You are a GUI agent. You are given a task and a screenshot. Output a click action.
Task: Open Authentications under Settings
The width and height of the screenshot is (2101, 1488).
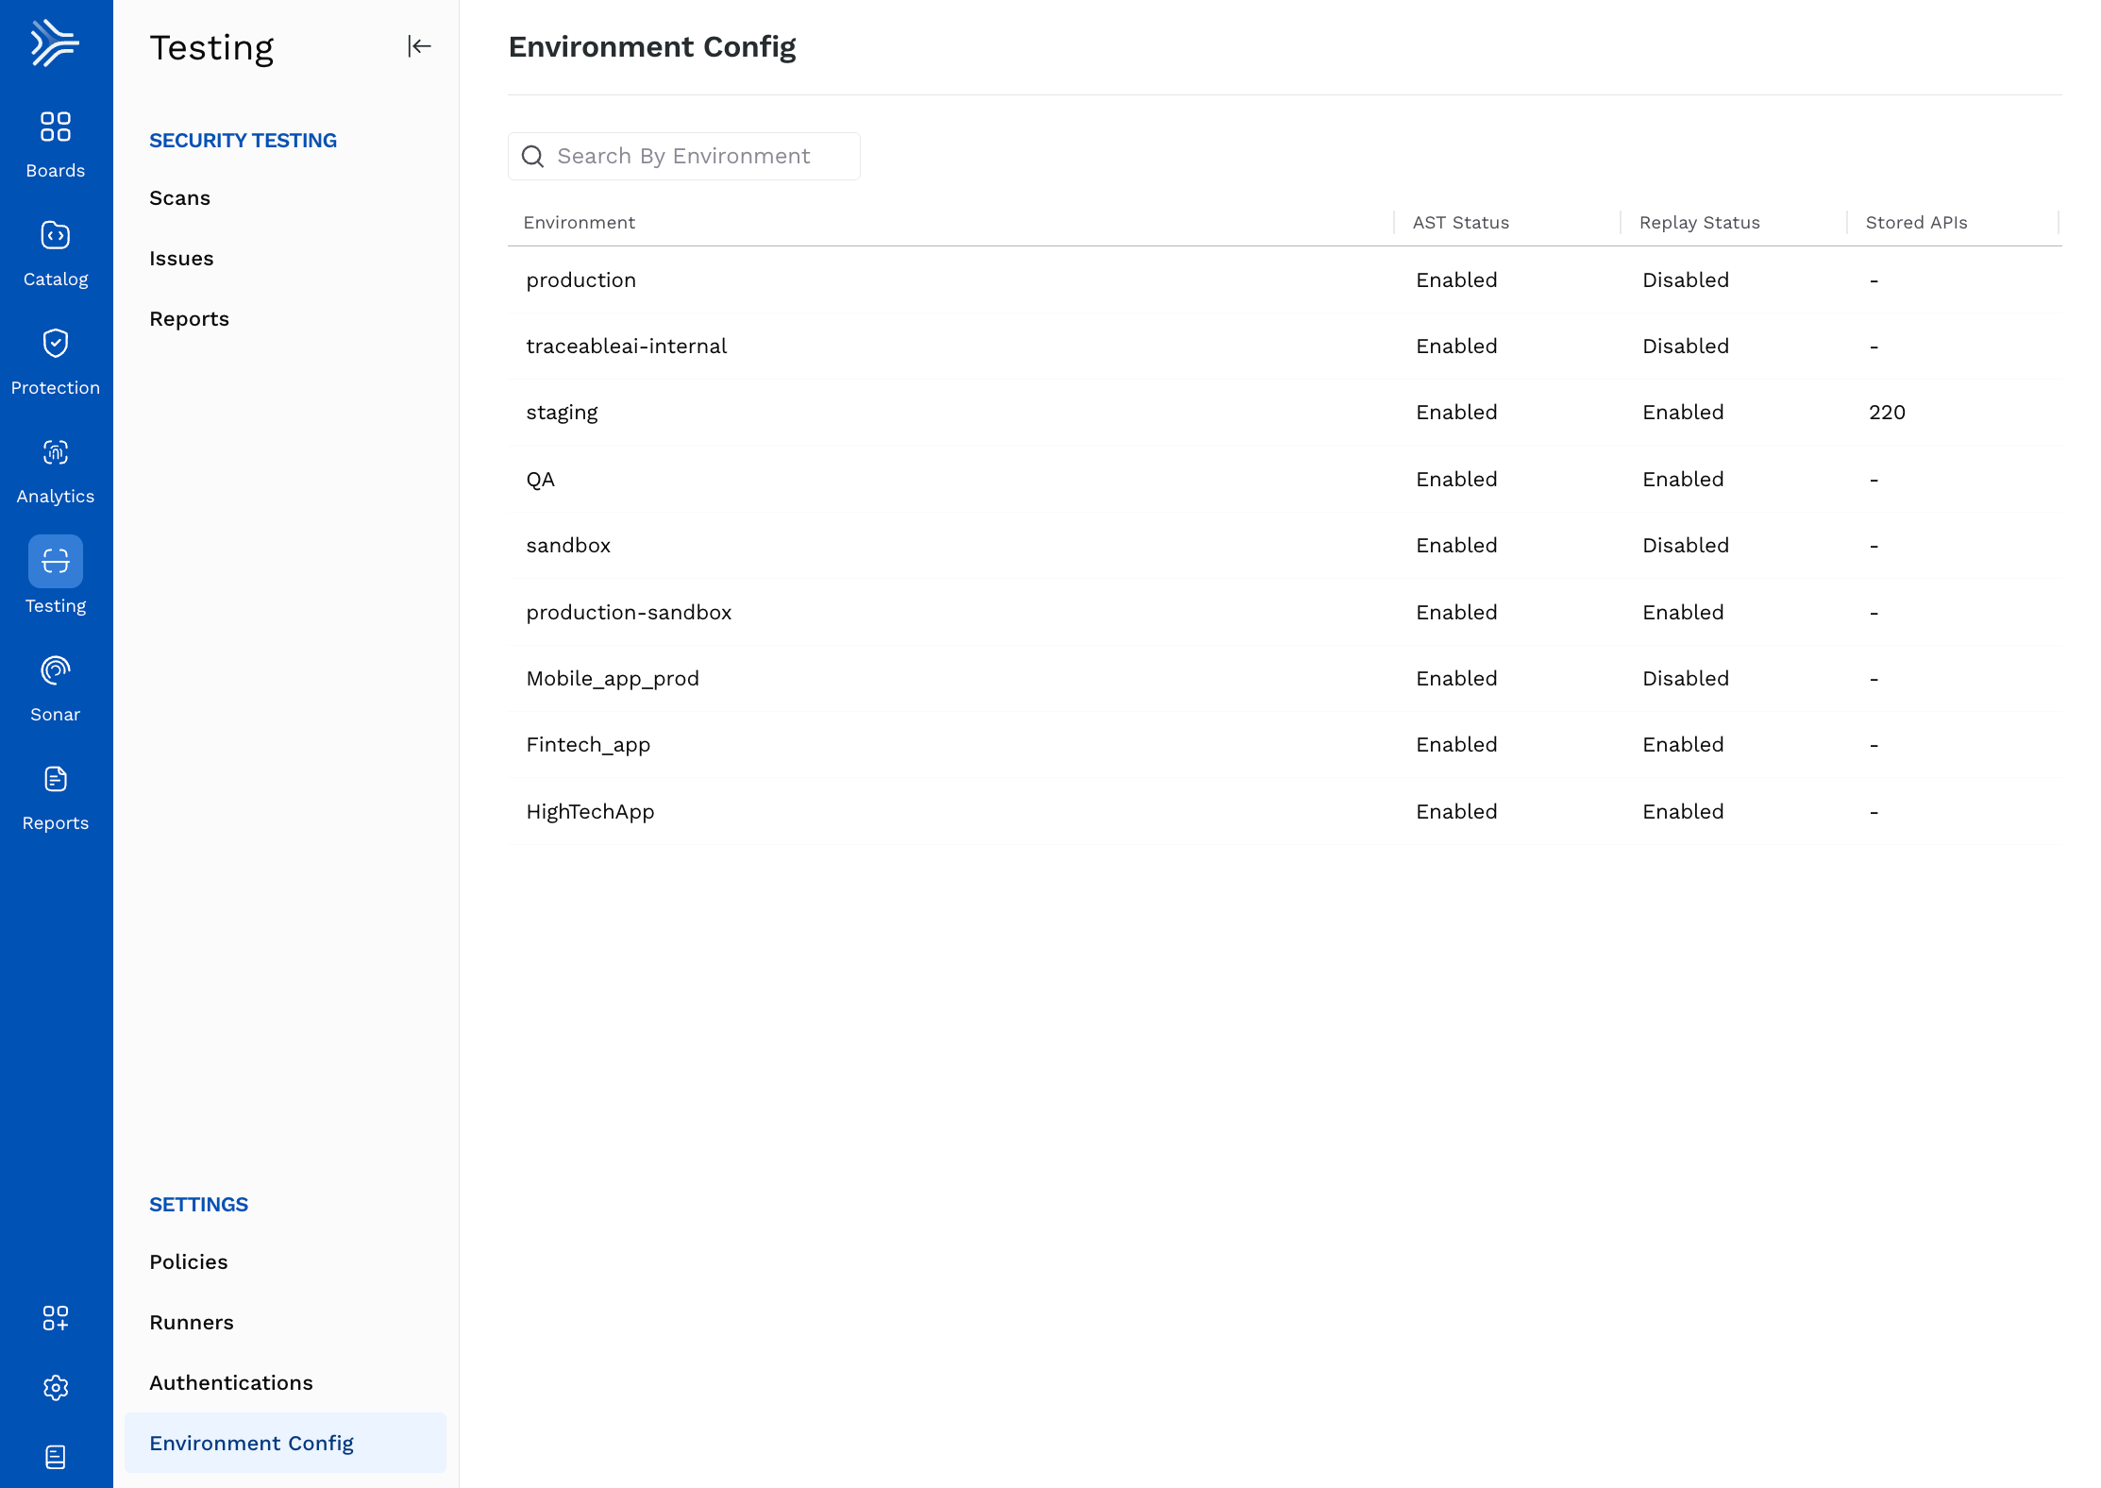tap(230, 1383)
